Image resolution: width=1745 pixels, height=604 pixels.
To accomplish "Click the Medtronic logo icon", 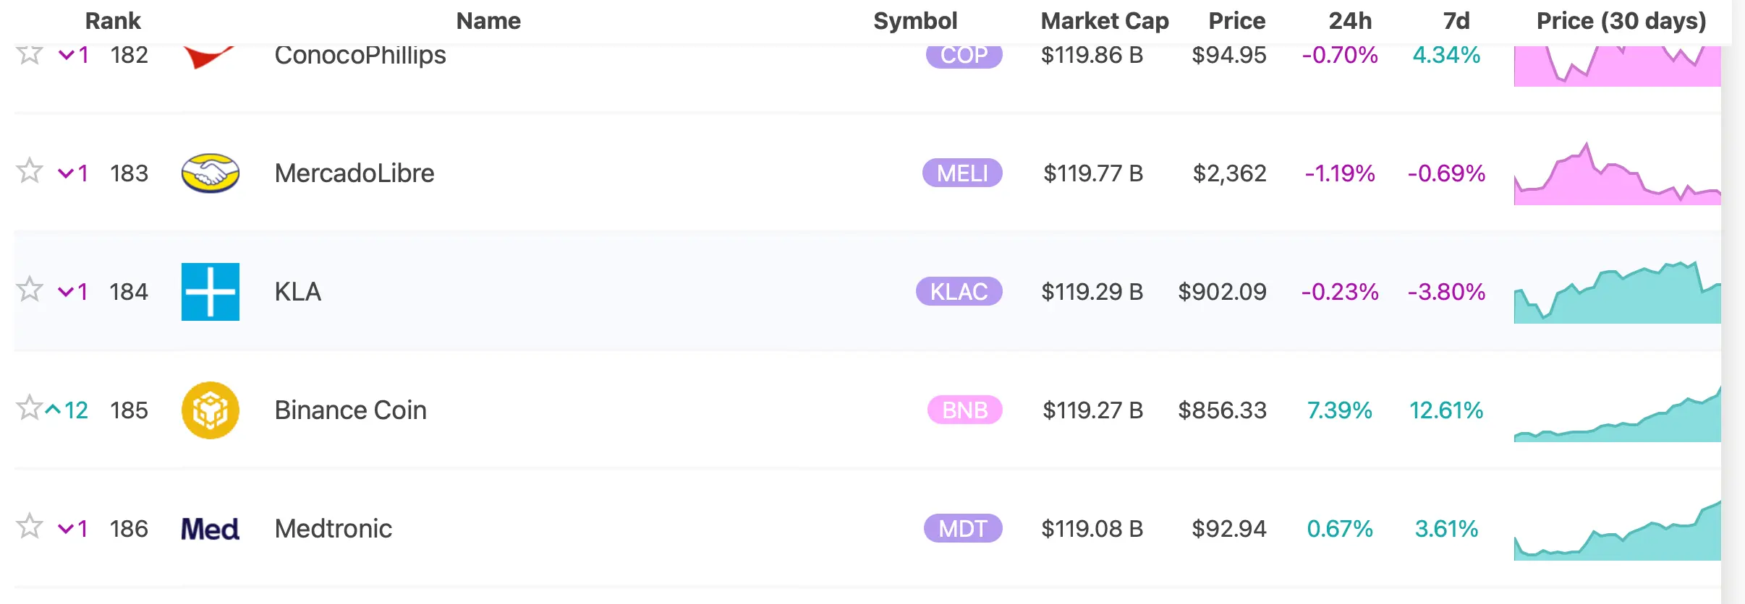I will pyautogui.click(x=210, y=529).
